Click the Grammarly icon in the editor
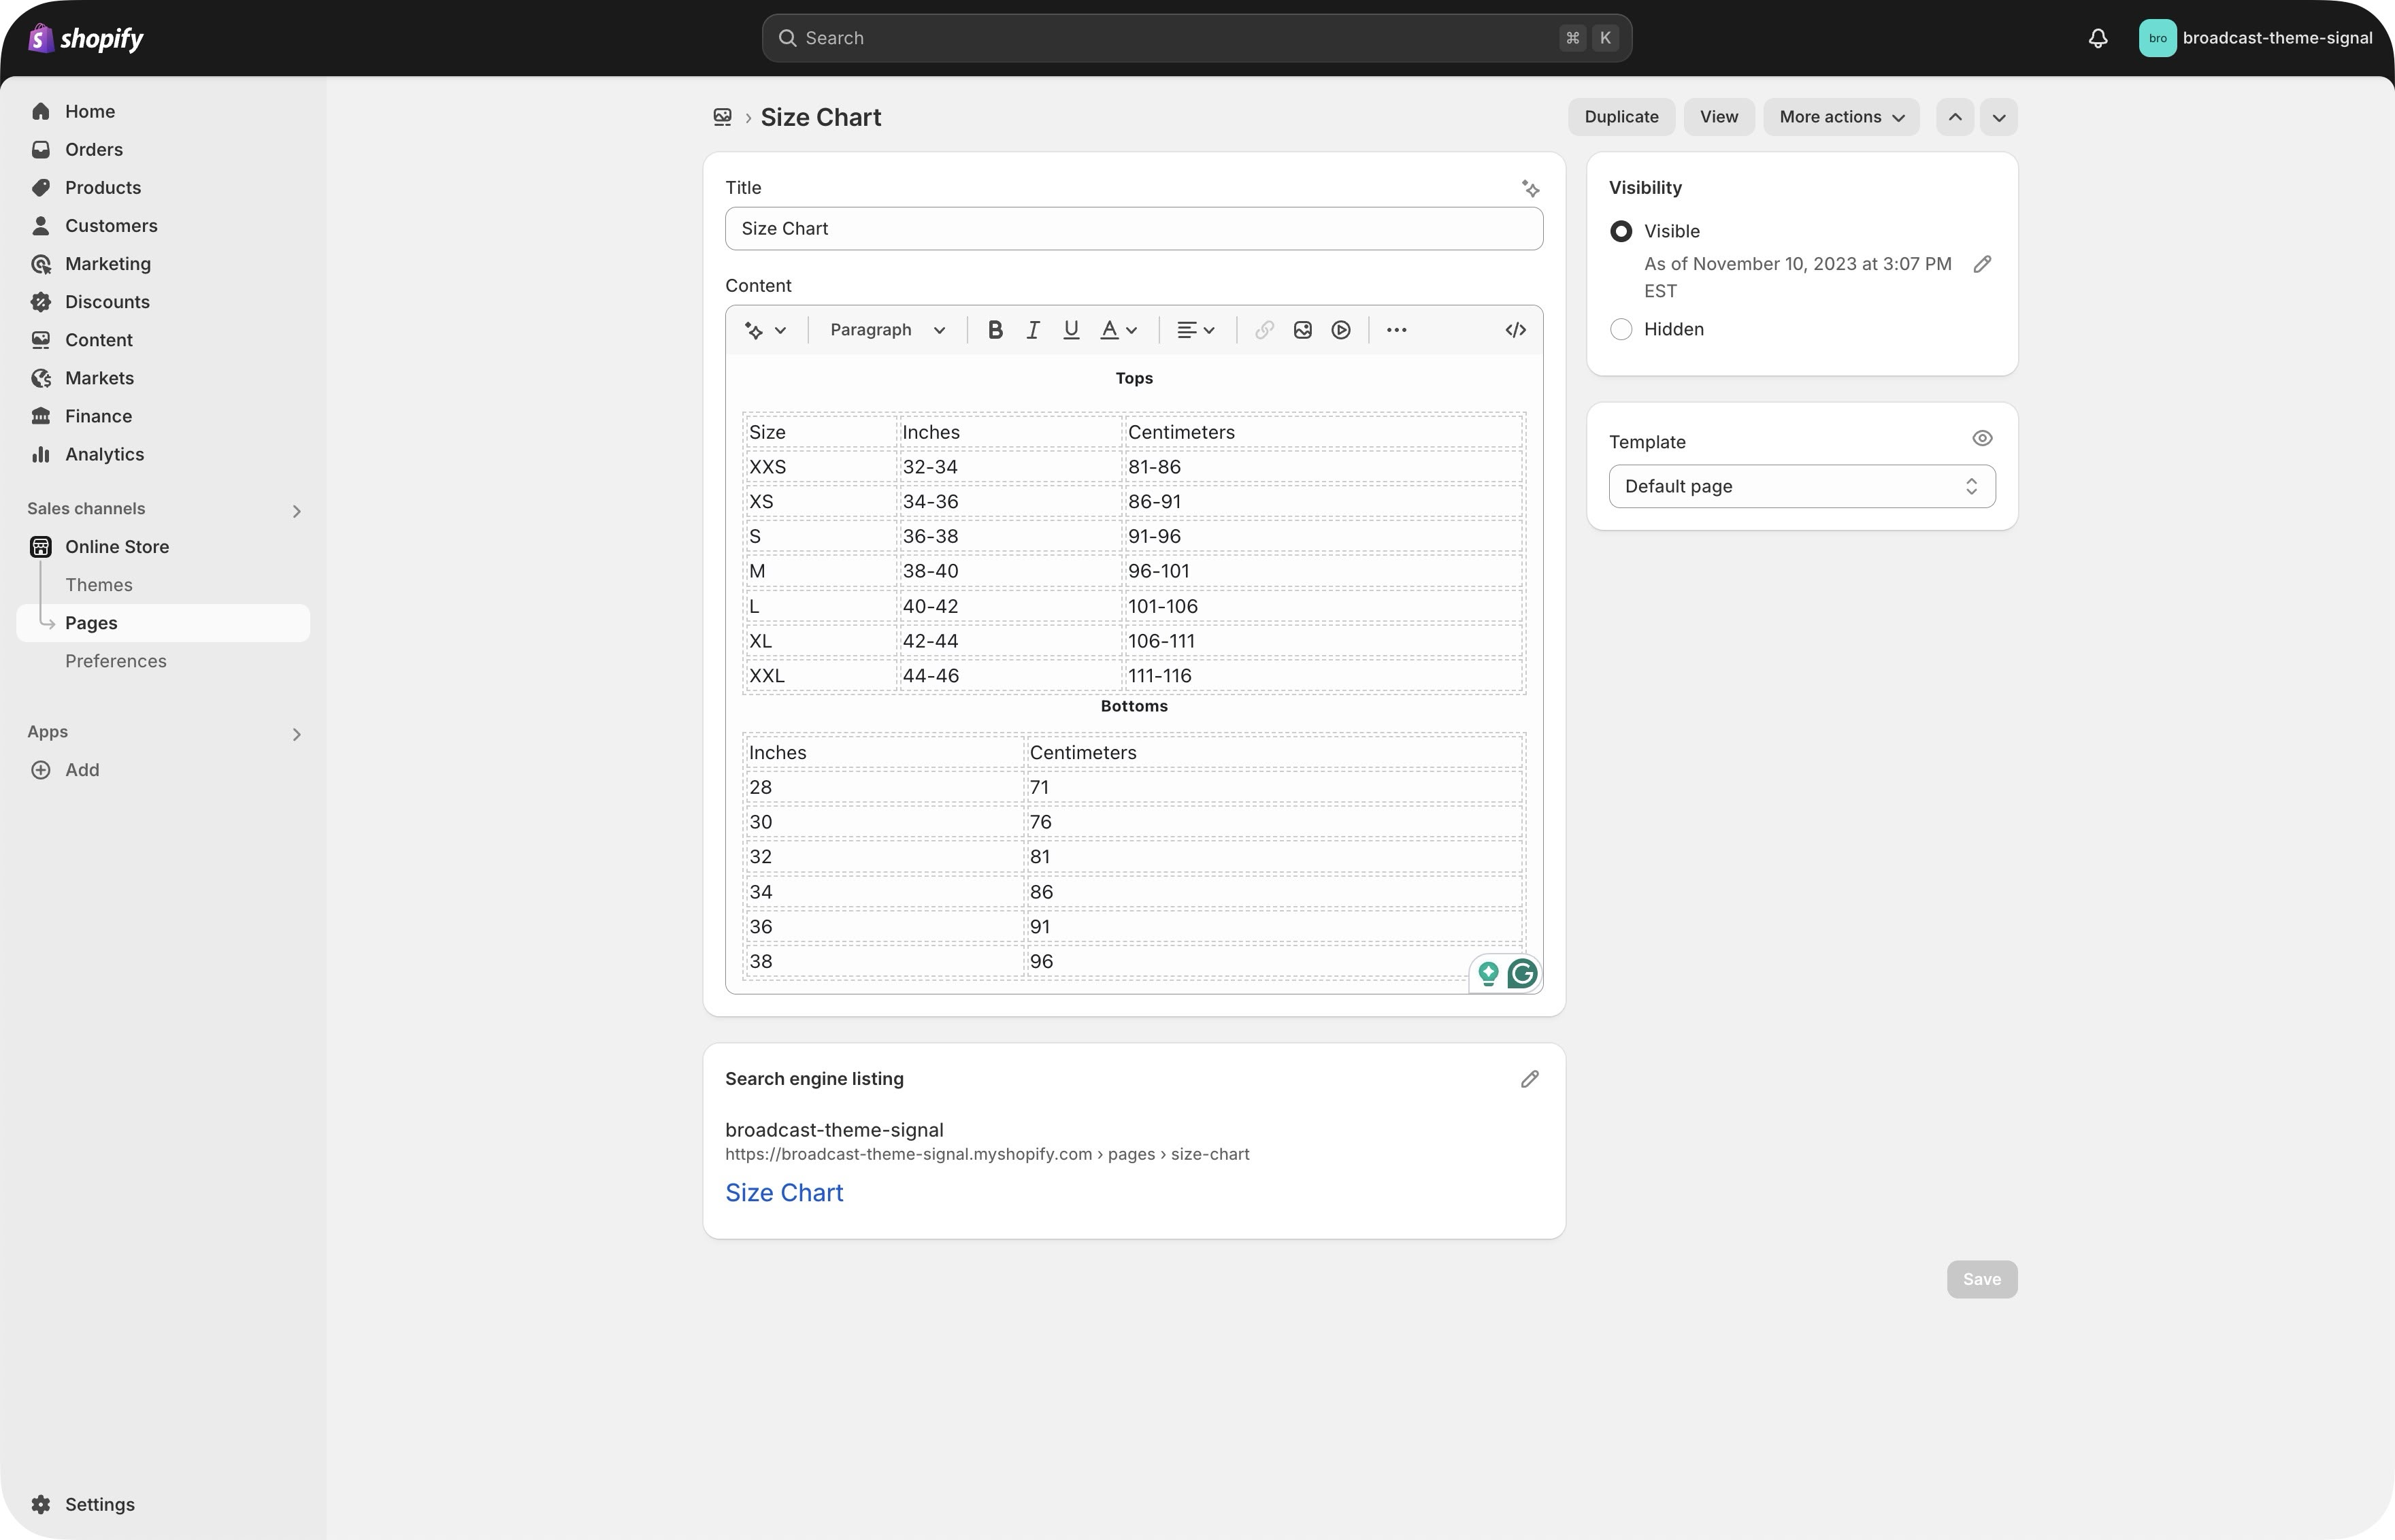The image size is (2395, 1540). tap(1522, 973)
